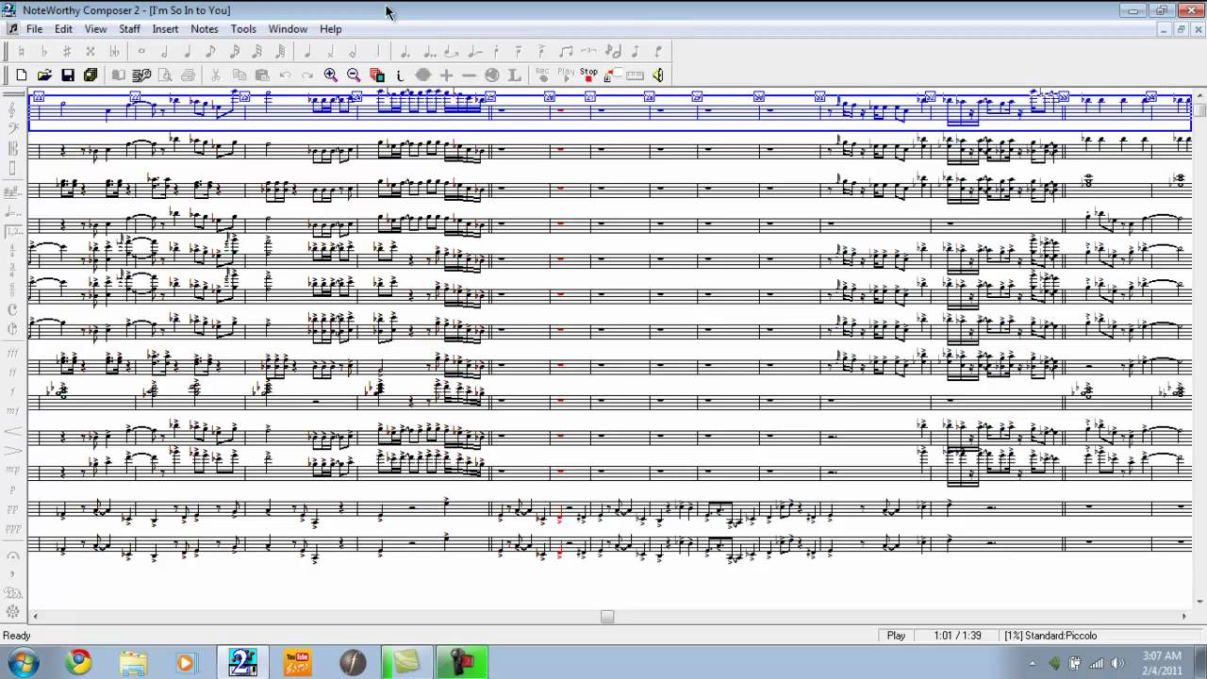The image size is (1207, 679).
Task: Show file info with the i icon
Action: pos(400,75)
